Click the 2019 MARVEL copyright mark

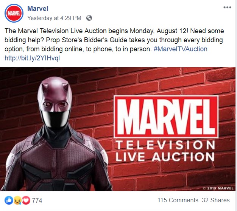tap(218, 188)
